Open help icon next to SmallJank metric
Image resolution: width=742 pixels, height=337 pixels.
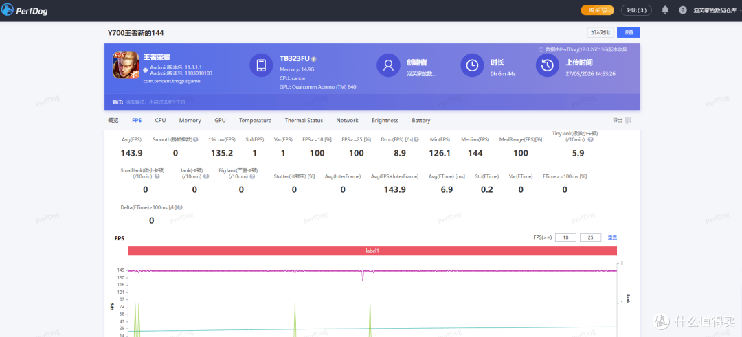[157, 176]
